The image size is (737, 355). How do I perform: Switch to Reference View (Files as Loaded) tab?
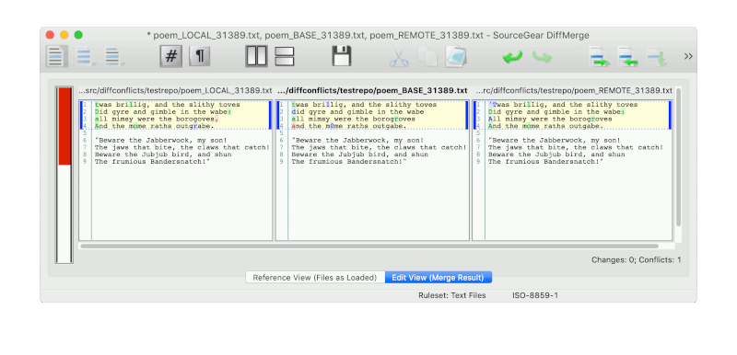(x=315, y=278)
